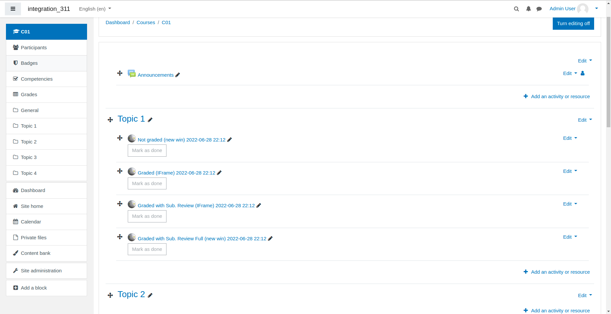
Task: Click the Turn editing off button
Action: [x=573, y=23]
